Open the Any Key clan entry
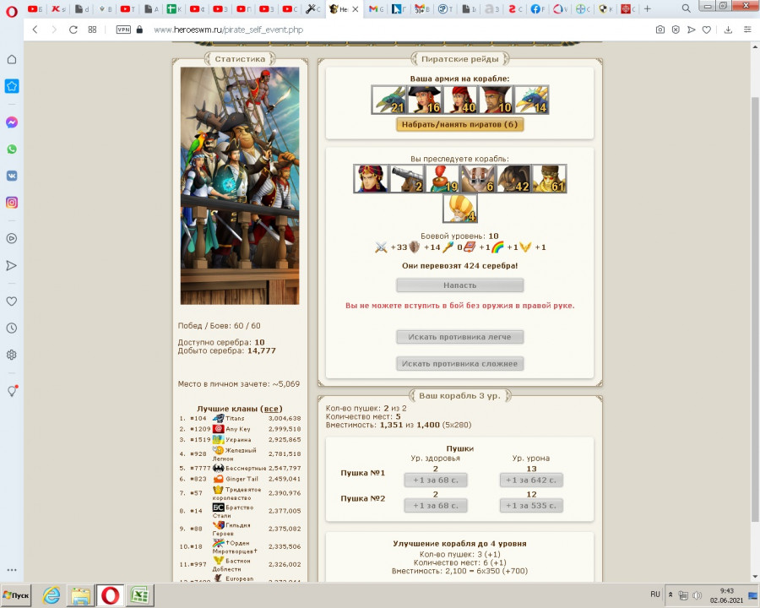Image resolution: width=760 pixels, height=608 pixels. 238,429
